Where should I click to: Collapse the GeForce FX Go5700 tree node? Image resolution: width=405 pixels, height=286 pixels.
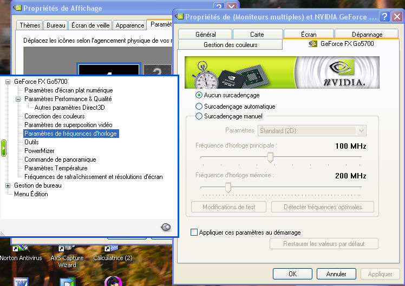pyautogui.click(x=8, y=82)
